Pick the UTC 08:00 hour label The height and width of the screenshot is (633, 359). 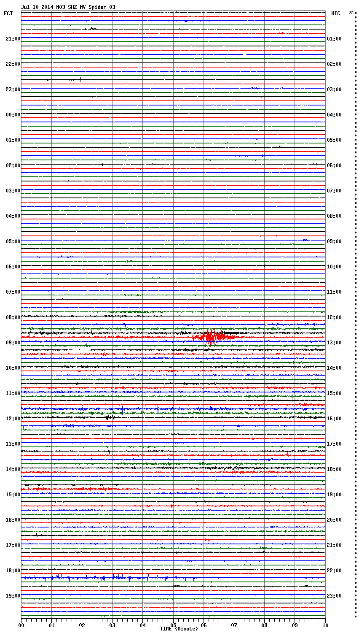point(334,216)
